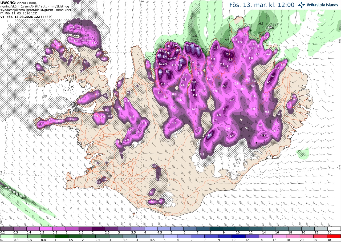Click the 2.6 snowfall value on the map
Screen dimensions: 341x242
tap(163, 84)
